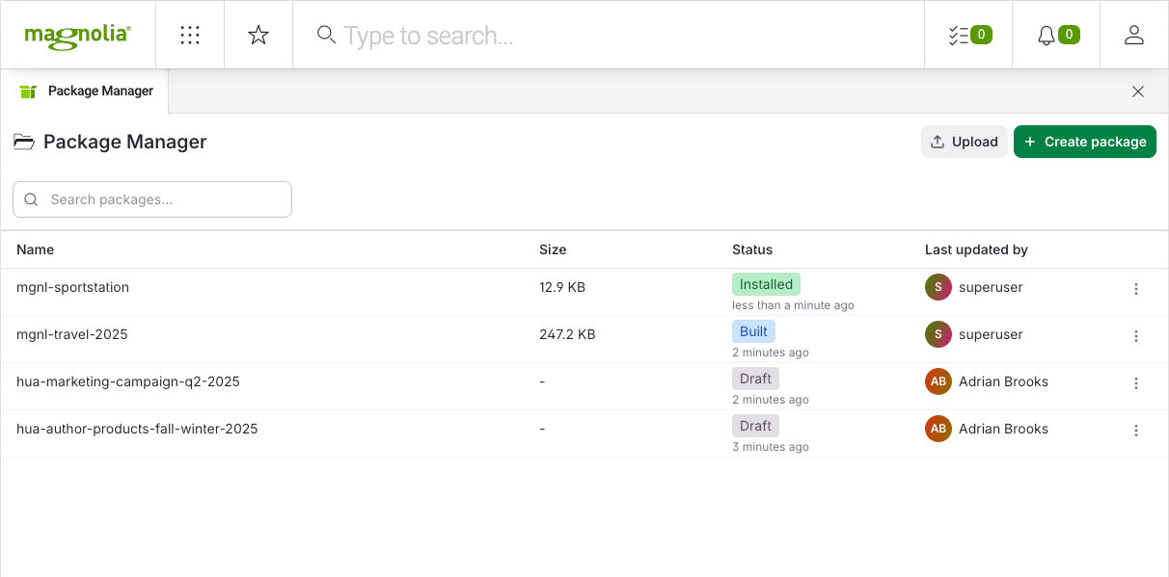This screenshot has width=1169, height=577.
Task: Click Adrian Brooks in hua-marketing-campaign-q2-2025 row
Action: [1003, 381]
